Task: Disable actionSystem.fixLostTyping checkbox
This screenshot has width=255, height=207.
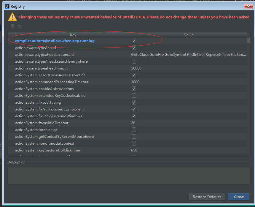Action: point(134,102)
